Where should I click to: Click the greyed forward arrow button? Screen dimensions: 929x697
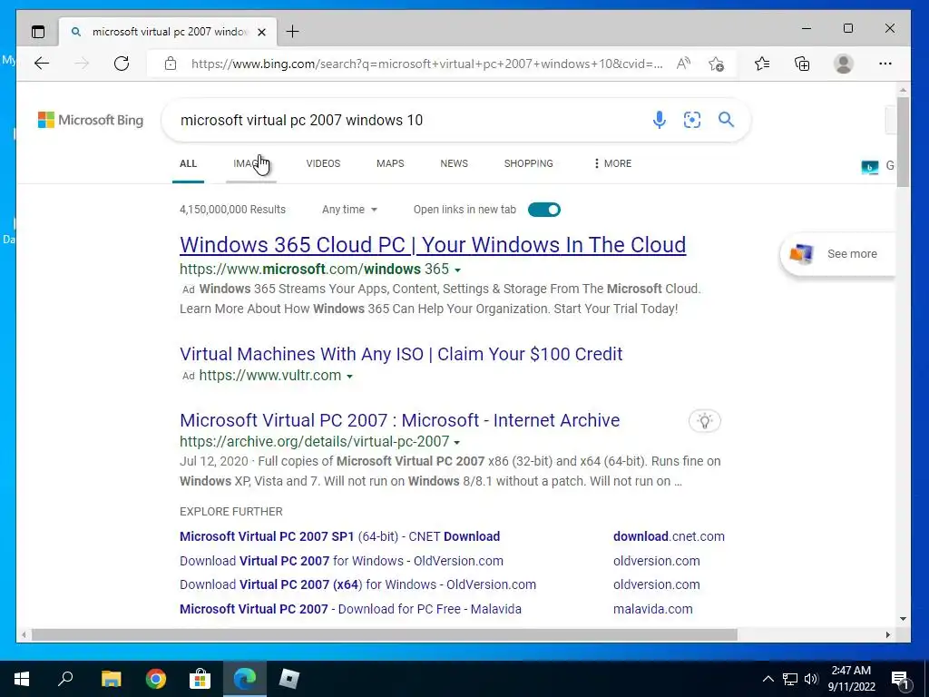(x=82, y=64)
